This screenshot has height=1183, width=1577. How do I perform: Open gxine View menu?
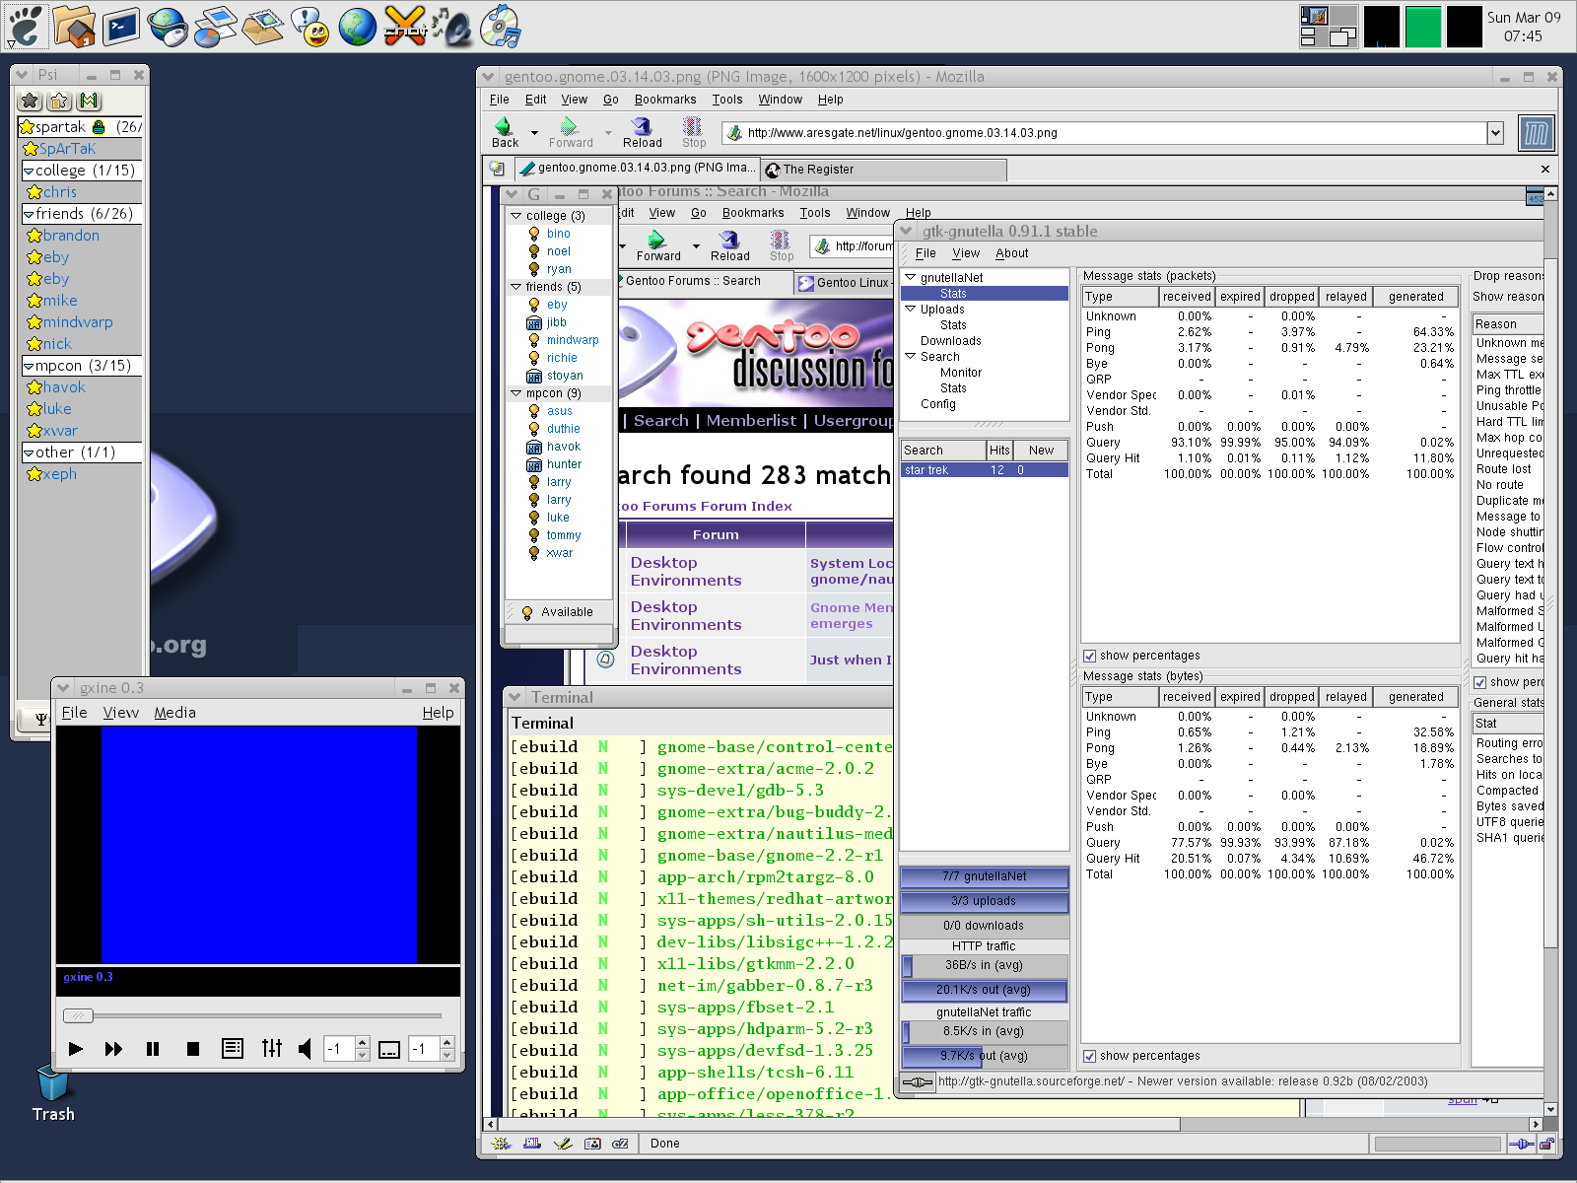120,713
